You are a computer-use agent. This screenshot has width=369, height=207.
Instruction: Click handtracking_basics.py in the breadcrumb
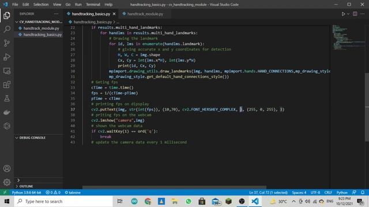pyautogui.click(x=92, y=22)
